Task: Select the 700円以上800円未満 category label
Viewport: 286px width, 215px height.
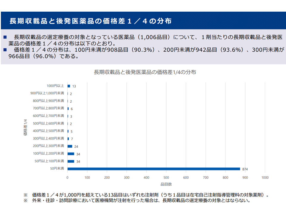Action: (48, 108)
